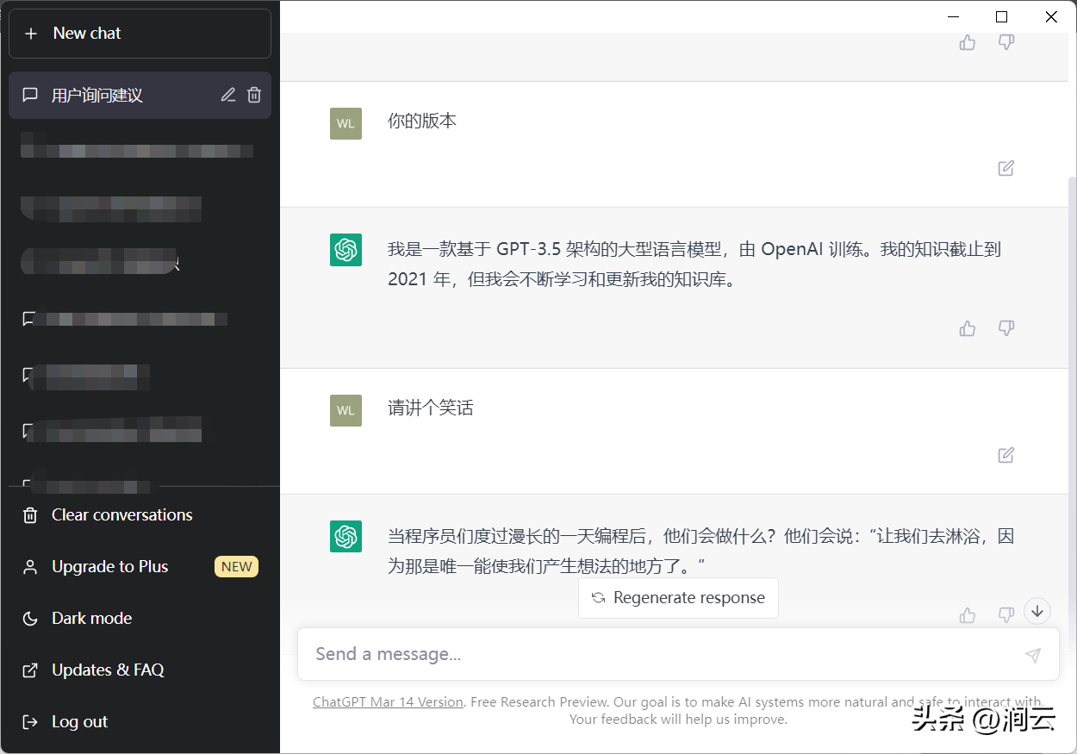The image size is (1077, 754).
Task: Edit the 请讲个笑话 message
Action: tap(1005, 455)
